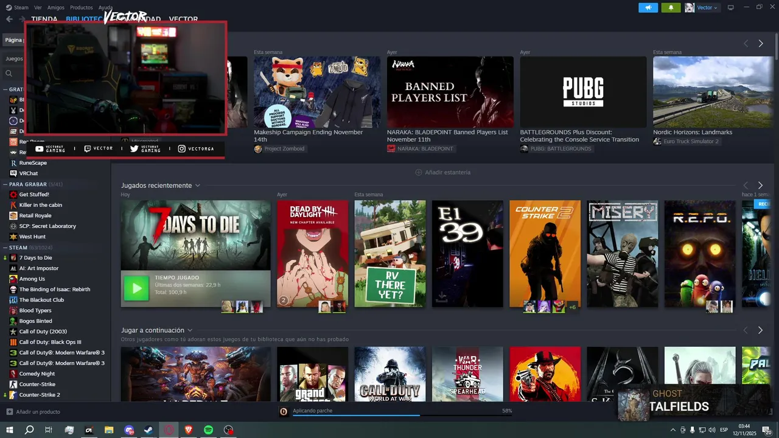The image size is (779, 438).
Task: Open the Steam menu
Action: tap(16, 7)
